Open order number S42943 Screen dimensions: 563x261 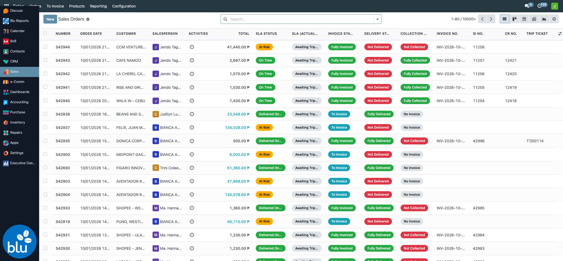coord(63,60)
